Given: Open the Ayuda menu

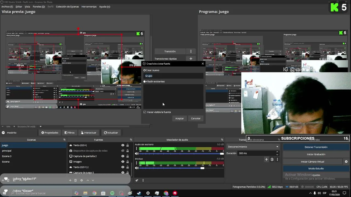Looking at the screenshot, I should (104, 7).
